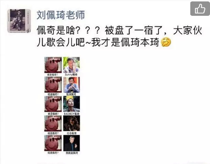
Task: Click the post text starting with 佩奇是啥
Action: 119,36
